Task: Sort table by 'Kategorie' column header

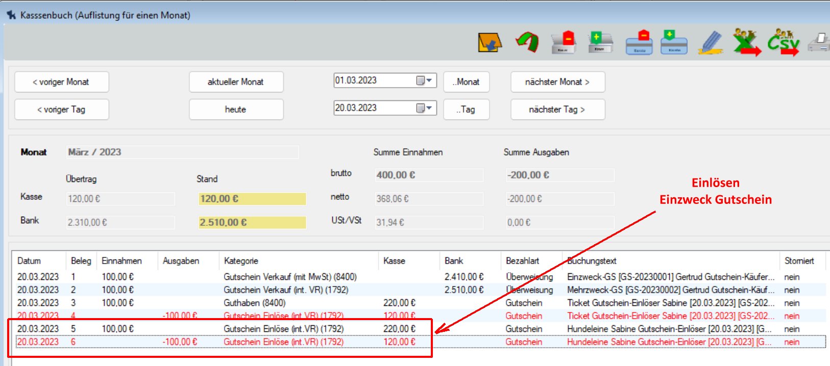Action: click(241, 261)
